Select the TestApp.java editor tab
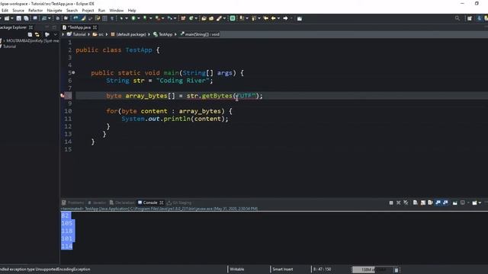The image size is (488, 274). (x=79, y=27)
